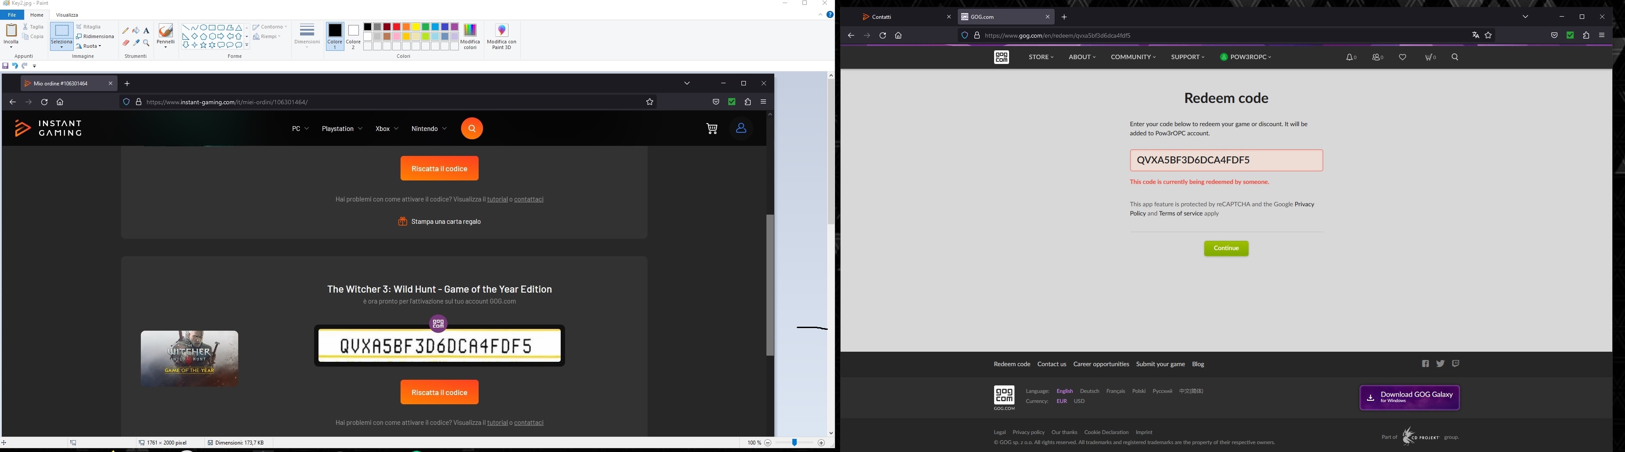Expand the GOG COMMUNITY menu
This screenshot has width=1625, height=452.
coord(1133,57)
